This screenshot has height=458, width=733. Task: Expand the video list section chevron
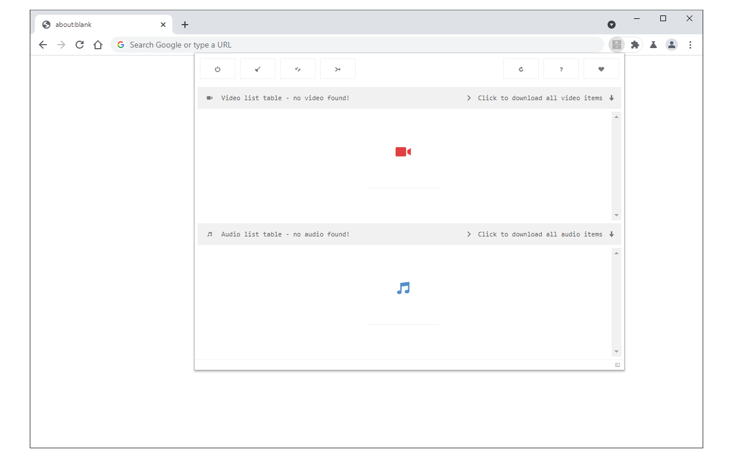pyautogui.click(x=468, y=97)
